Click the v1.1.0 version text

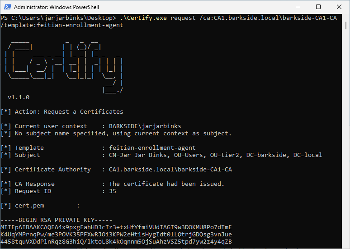pos(19,97)
